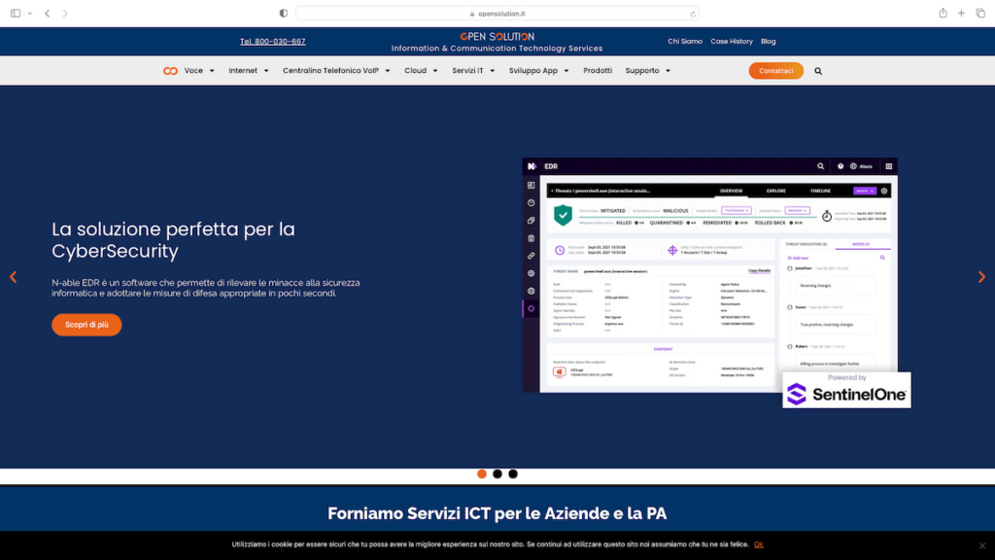Go to previous slide with left arrow
995x560 pixels.
pos(13,277)
